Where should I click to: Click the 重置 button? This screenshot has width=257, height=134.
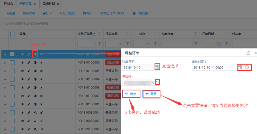point(151,94)
